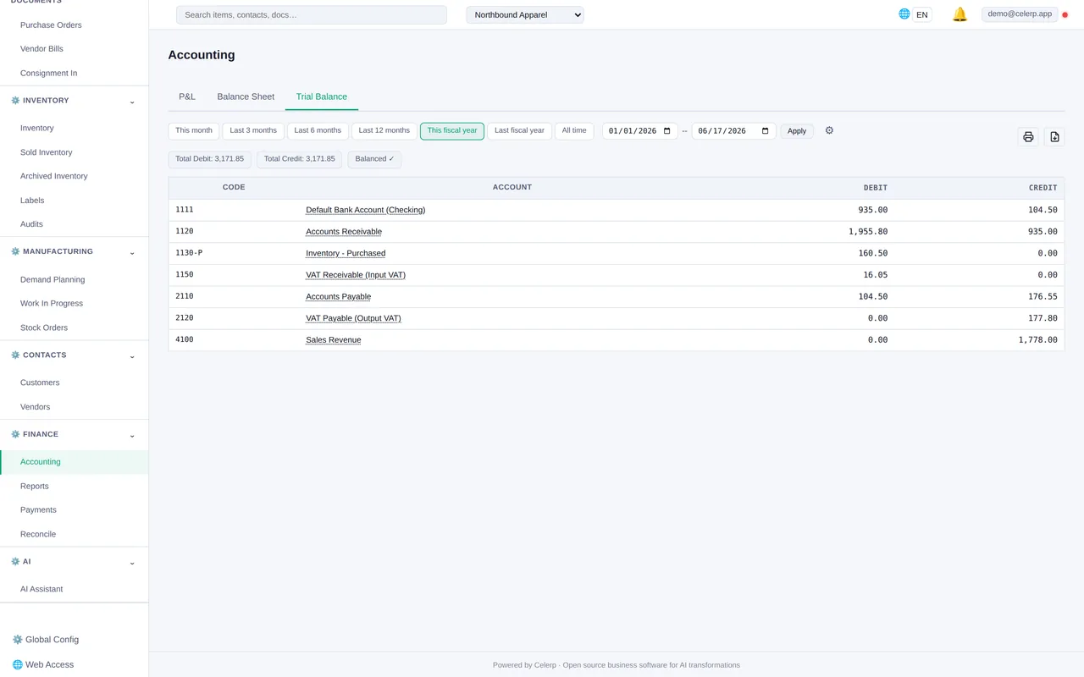Collapse the Inventory sidebar section
This screenshot has width=1084, height=677.
132,102
